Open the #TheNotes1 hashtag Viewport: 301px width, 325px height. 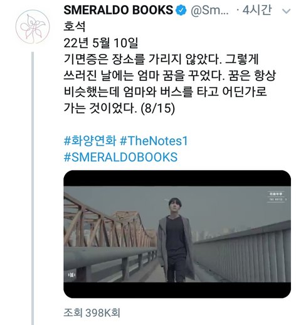[154, 141]
